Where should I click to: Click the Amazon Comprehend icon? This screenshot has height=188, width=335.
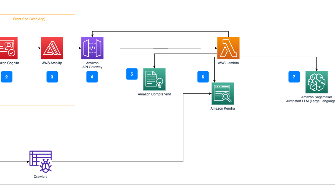click(x=154, y=79)
